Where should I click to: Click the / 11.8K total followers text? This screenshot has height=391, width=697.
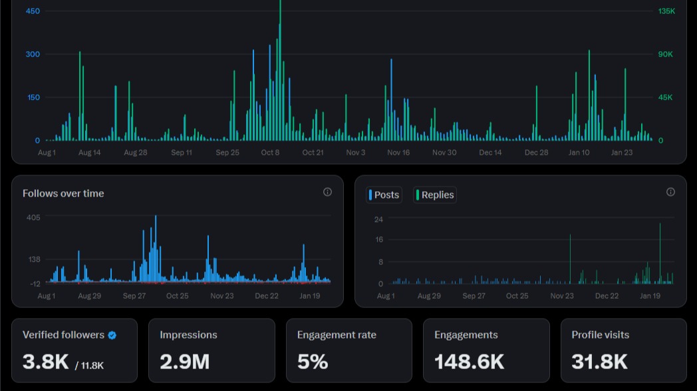tap(89, 366)
